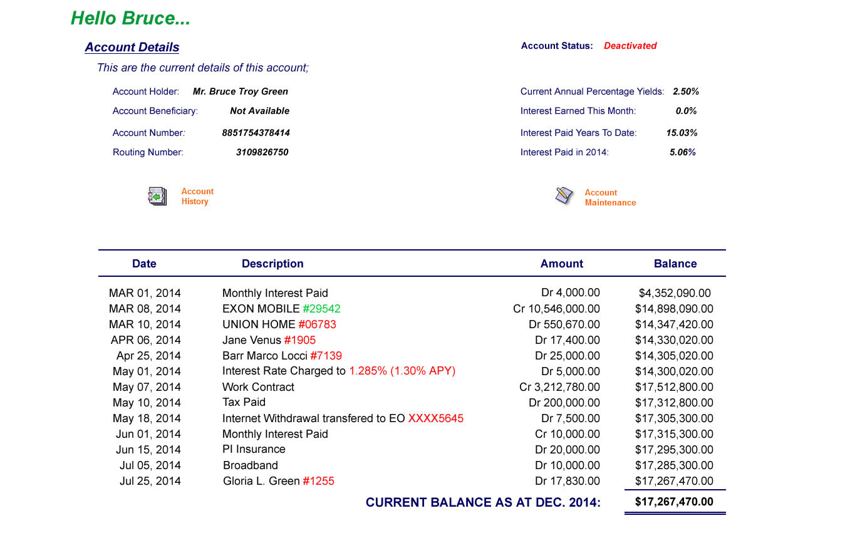Click the 1.285% (1.30% APY) rate text
Image resolution: width=845 pixels, height=538 pixels.
(402, 371)
